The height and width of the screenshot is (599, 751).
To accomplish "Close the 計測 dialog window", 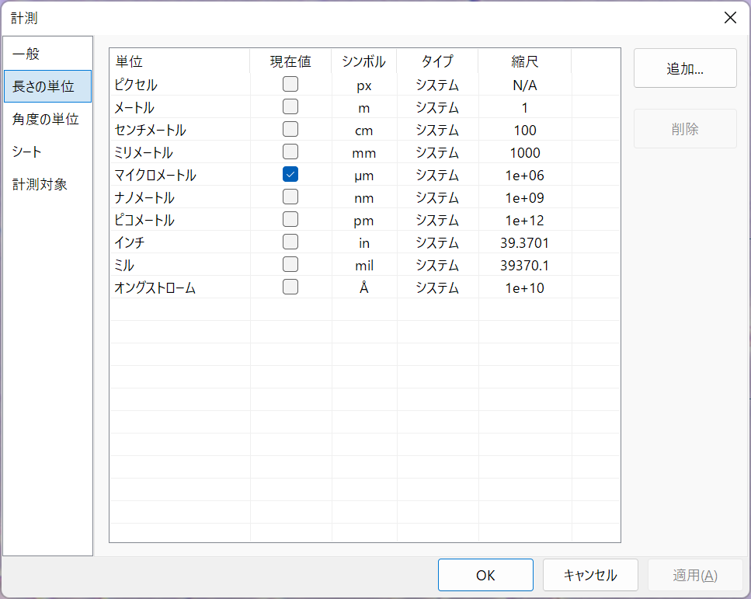I will point(730,18).
